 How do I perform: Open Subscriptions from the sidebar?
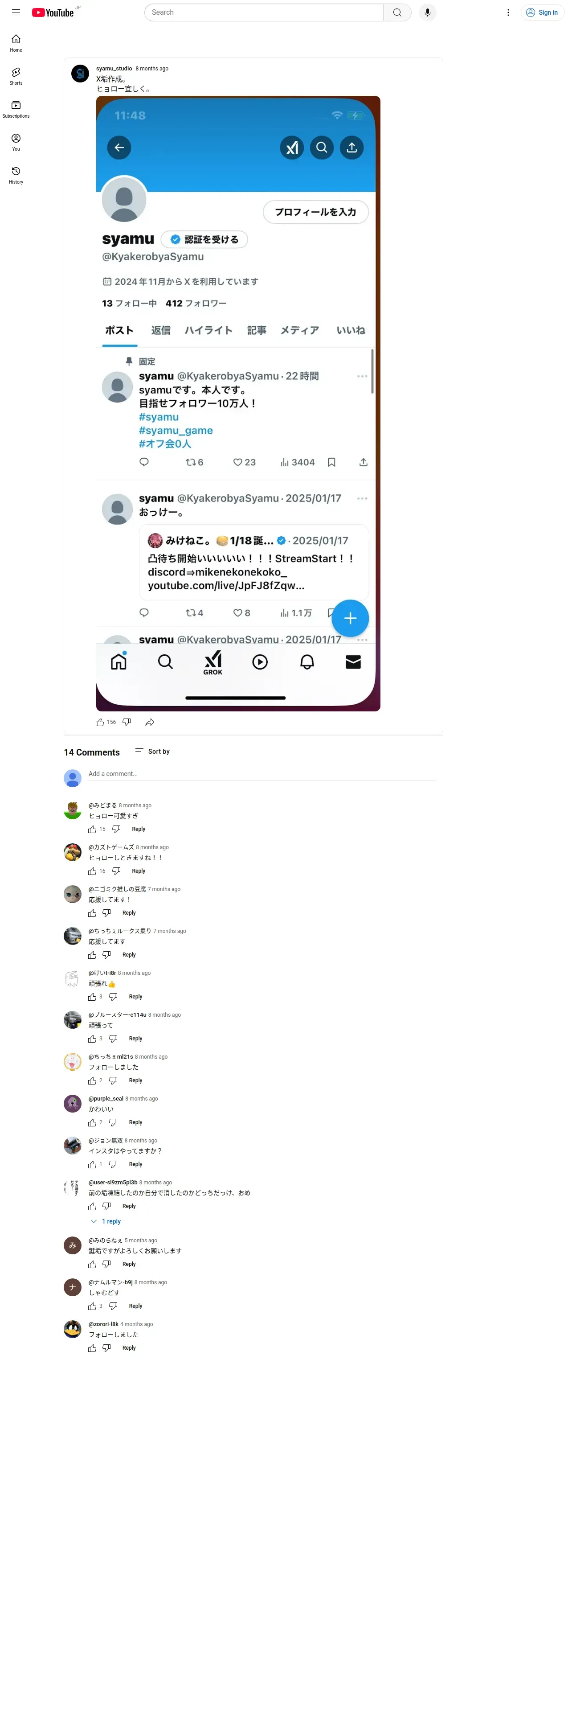(x=16, y=109)
